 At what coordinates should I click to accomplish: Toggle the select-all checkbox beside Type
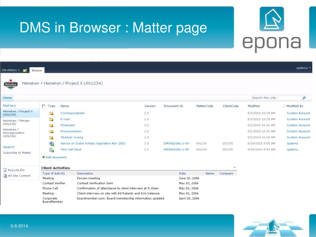[44, 106]
